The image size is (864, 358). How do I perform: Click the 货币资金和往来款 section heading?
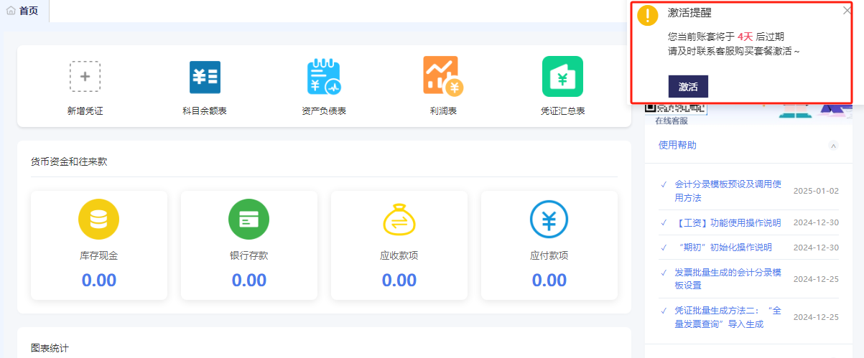(68, 161)
